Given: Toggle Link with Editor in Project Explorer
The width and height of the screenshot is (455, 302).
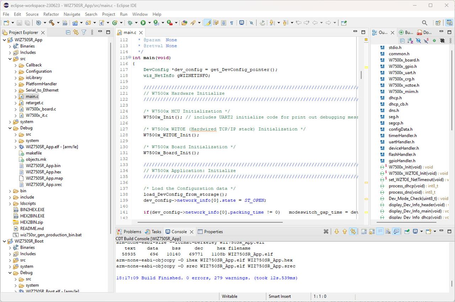Looking at the screenshot, I should (76, 32).
